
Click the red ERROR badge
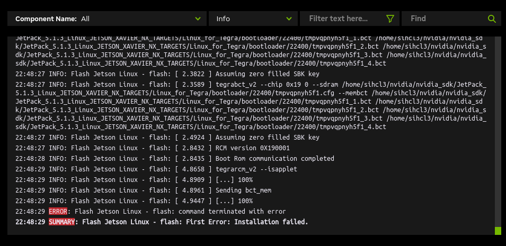58,212
